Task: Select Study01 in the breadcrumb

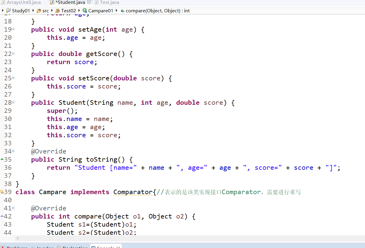Action: click(x=21, y=11)
